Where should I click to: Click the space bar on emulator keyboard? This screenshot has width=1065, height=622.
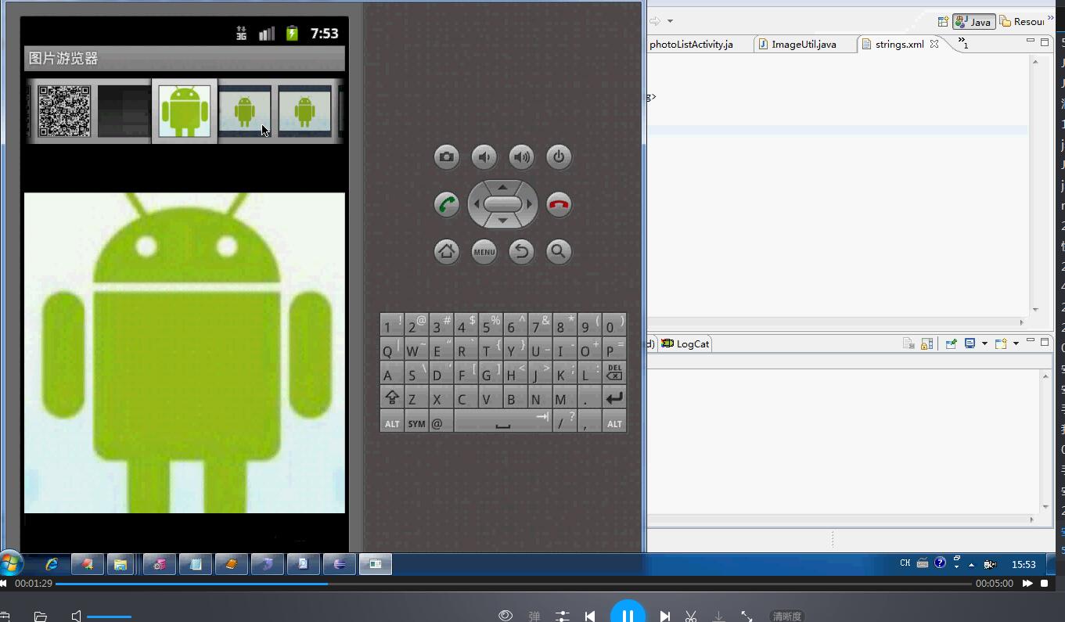[x=502, y=422]
